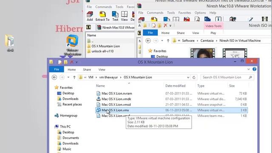Sort by Date modified column header
Screen dimensions: 272x153
tap(176, 86)
